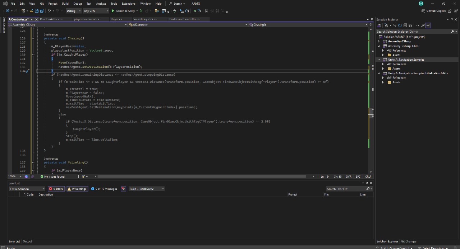Open the Build + IntelliSense dropdown

click(x=147, y=189)
